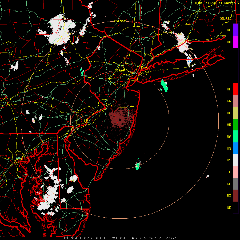Image resolution: width=240 pixels, height=240 pixels.
Task: Click the RA legend label
Action: (229, 137)
